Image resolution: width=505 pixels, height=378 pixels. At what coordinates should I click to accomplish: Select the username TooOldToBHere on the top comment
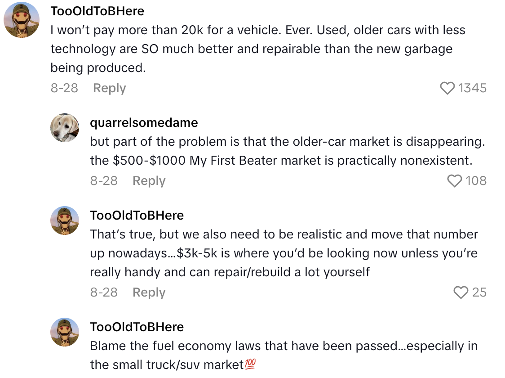97,11
